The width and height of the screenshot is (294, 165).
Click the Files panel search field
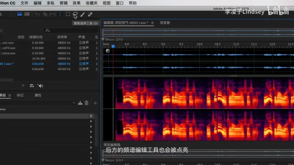coord(71,30)
